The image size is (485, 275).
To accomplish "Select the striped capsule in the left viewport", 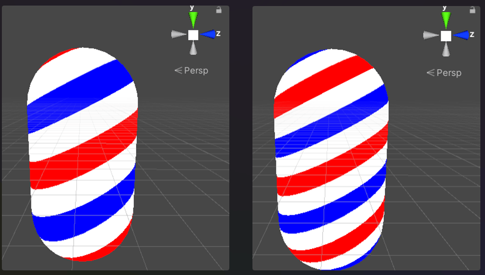I will tap(83, 155).
